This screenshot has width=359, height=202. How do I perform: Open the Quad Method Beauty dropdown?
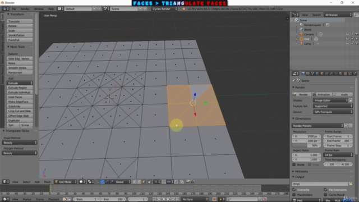20,143
